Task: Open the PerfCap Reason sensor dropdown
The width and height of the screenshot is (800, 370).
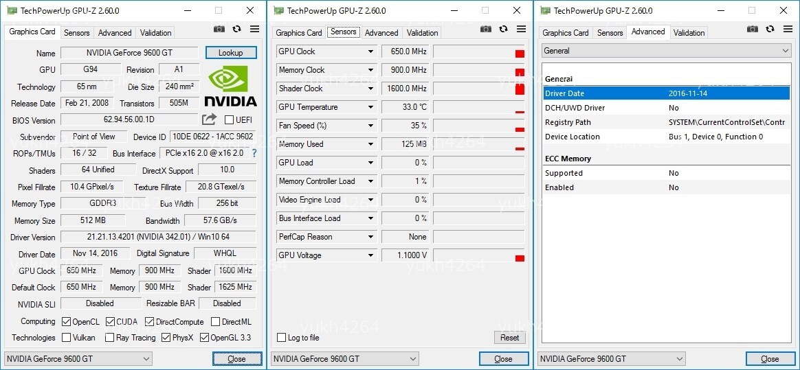Action: (x=371, y=237)
